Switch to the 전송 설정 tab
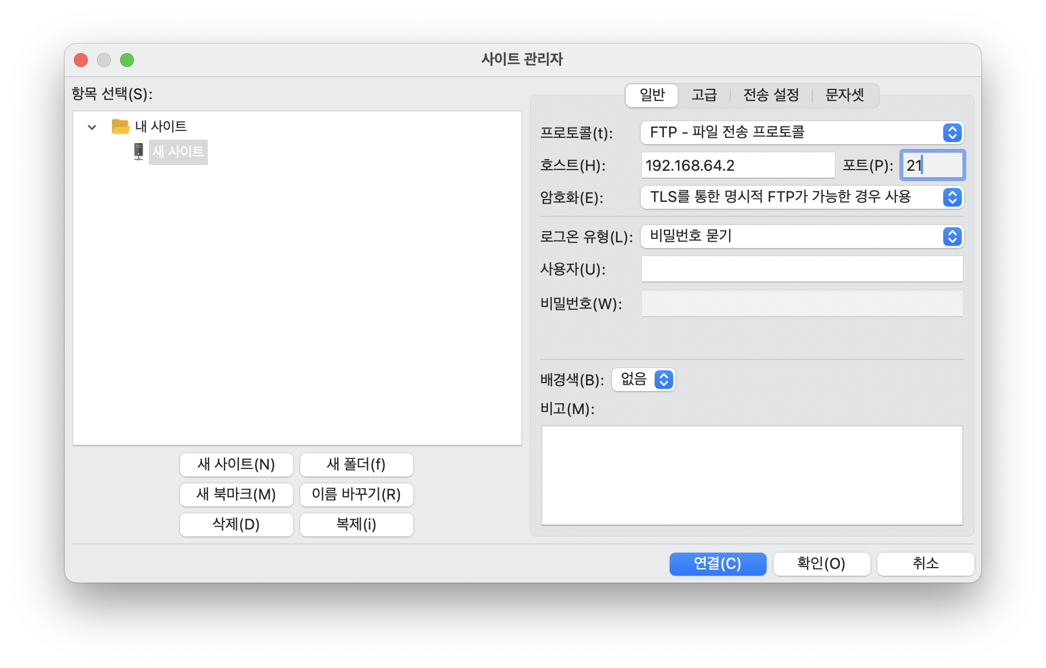This screenshot has width=1046, height=668. (x=771, y=95)
